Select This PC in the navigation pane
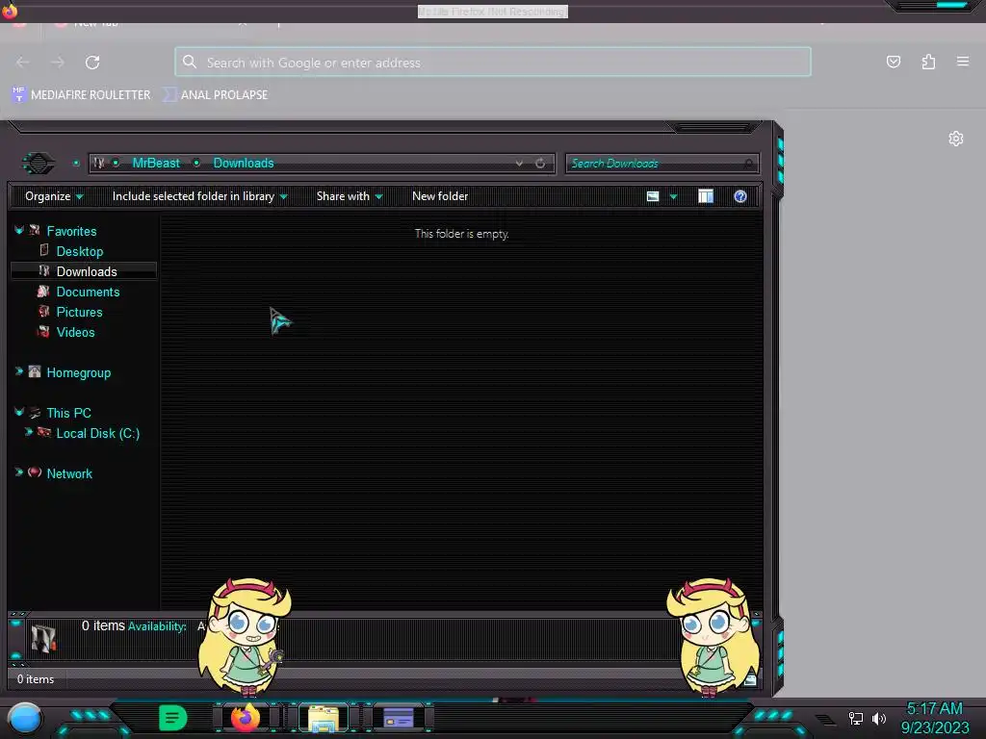The height and width of the screenshot is (739, 986). (x=69, y=413)
